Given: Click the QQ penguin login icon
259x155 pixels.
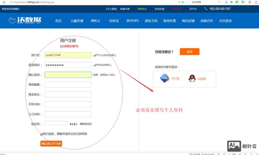Looking at the screenshot, I should (x=192, y=78).
